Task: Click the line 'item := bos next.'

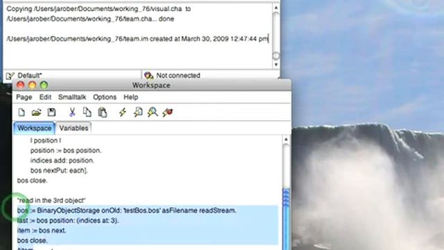Action: [42, 231]
